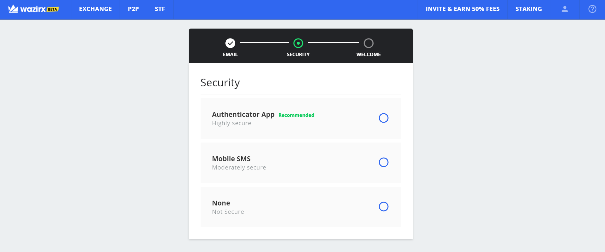Click the SECURITY step label
605x252 pixels.
click(x=298, y=55)
